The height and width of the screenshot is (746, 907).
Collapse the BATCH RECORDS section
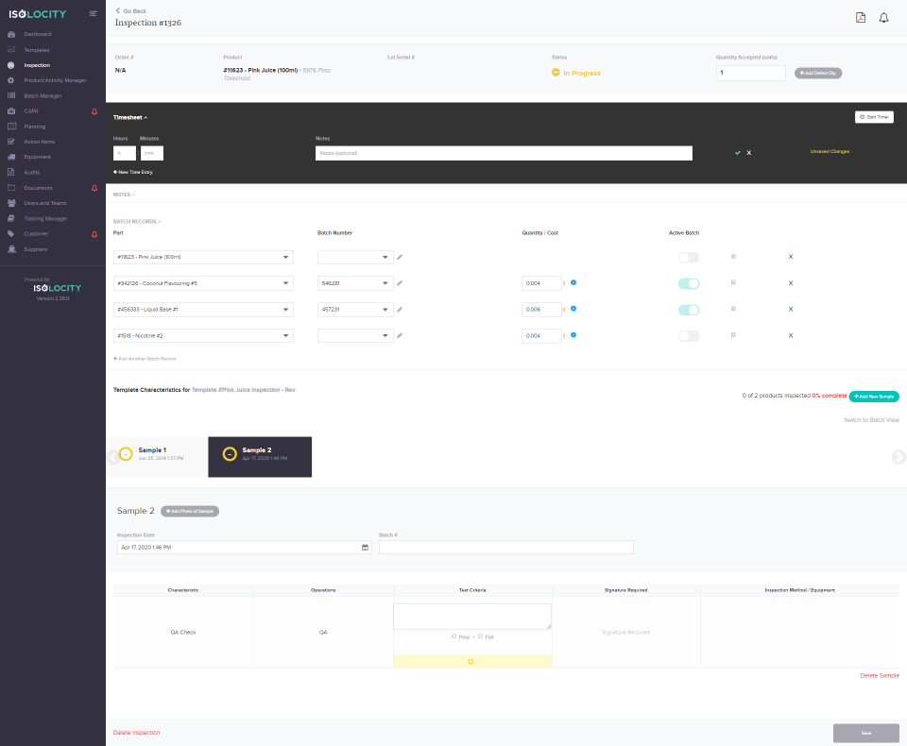137,222
